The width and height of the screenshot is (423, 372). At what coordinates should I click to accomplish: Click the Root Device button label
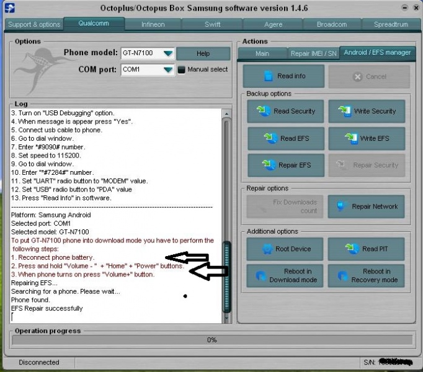[293, 249]
